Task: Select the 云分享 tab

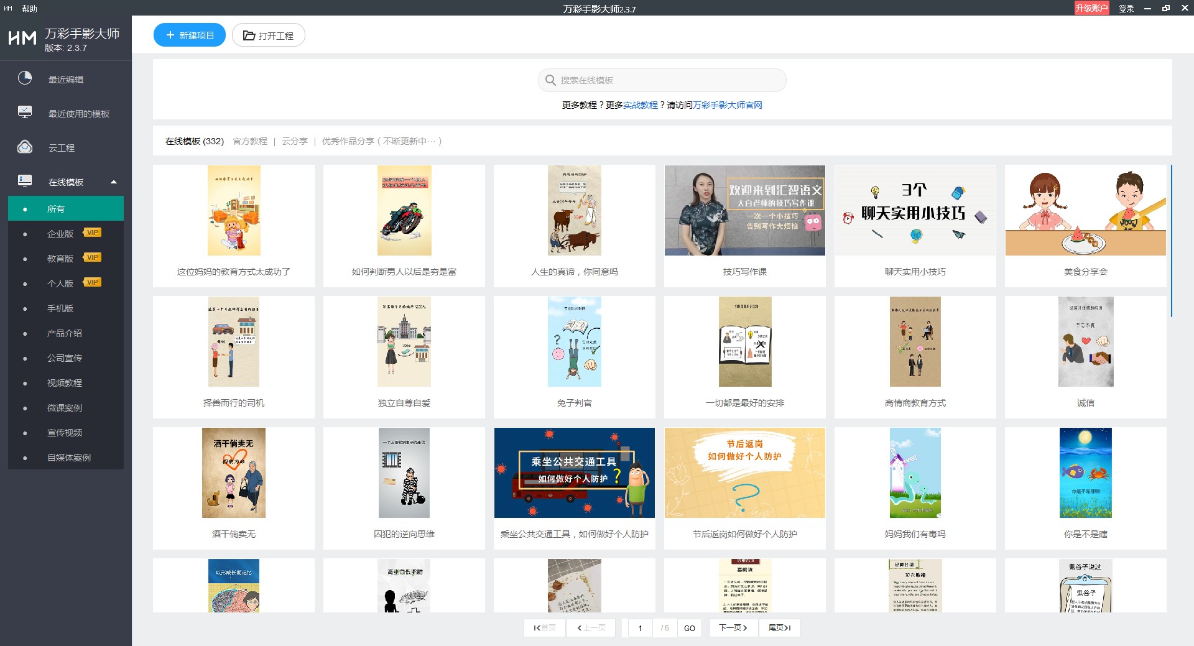Action: 295,141
